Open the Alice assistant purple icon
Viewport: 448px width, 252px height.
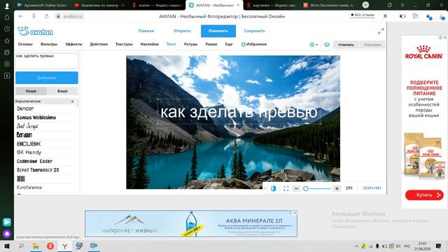coord(7,234)
